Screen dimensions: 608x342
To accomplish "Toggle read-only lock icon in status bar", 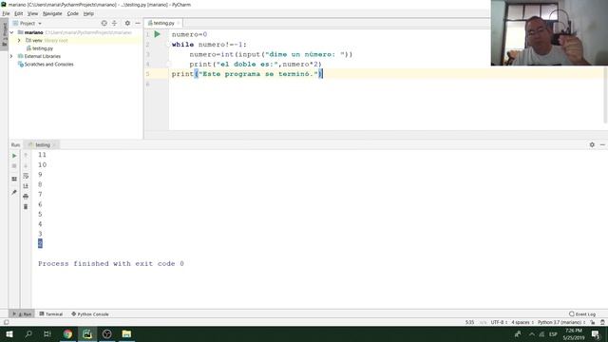I will [x=593, y=322].
